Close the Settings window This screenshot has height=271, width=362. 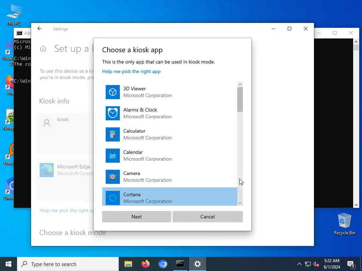306,29
